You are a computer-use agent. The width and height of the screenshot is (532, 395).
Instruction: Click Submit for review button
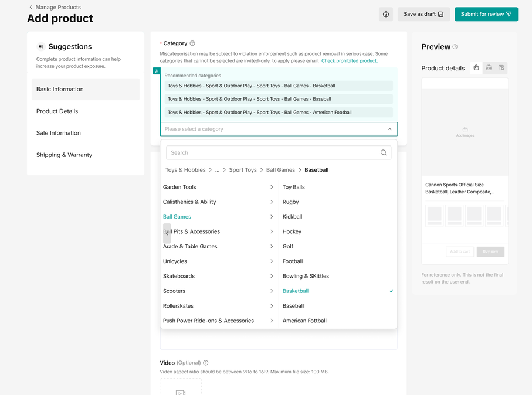point(486,14)
